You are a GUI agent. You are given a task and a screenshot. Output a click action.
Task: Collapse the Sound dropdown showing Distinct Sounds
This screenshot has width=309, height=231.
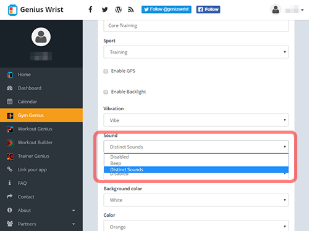(x=196, y=147)
